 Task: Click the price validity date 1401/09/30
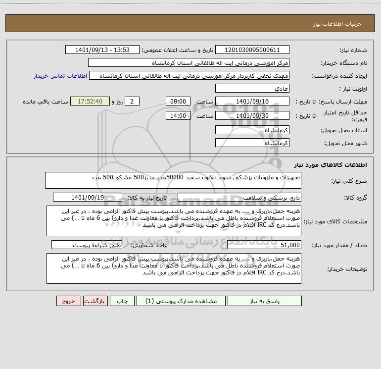252,115
